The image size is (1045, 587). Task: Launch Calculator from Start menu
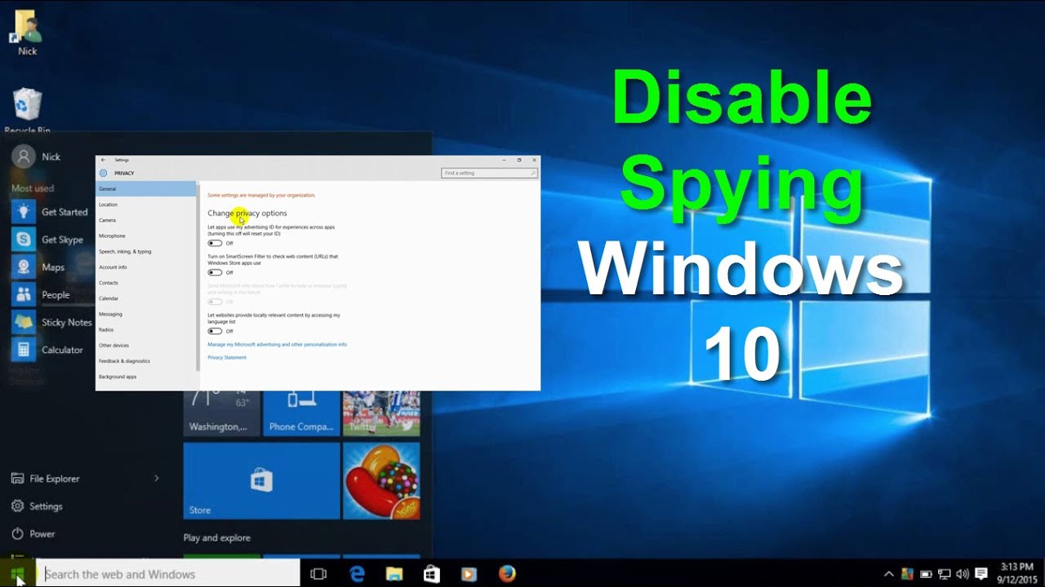click(x=49, y=351)
